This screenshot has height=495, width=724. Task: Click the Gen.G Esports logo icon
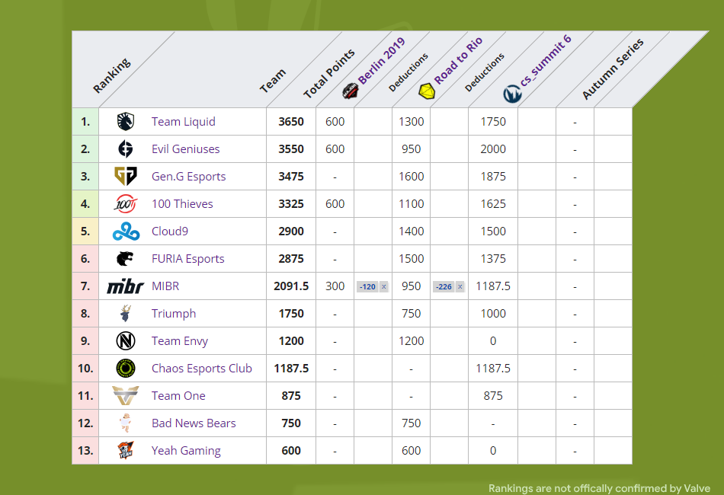[126, 176]
